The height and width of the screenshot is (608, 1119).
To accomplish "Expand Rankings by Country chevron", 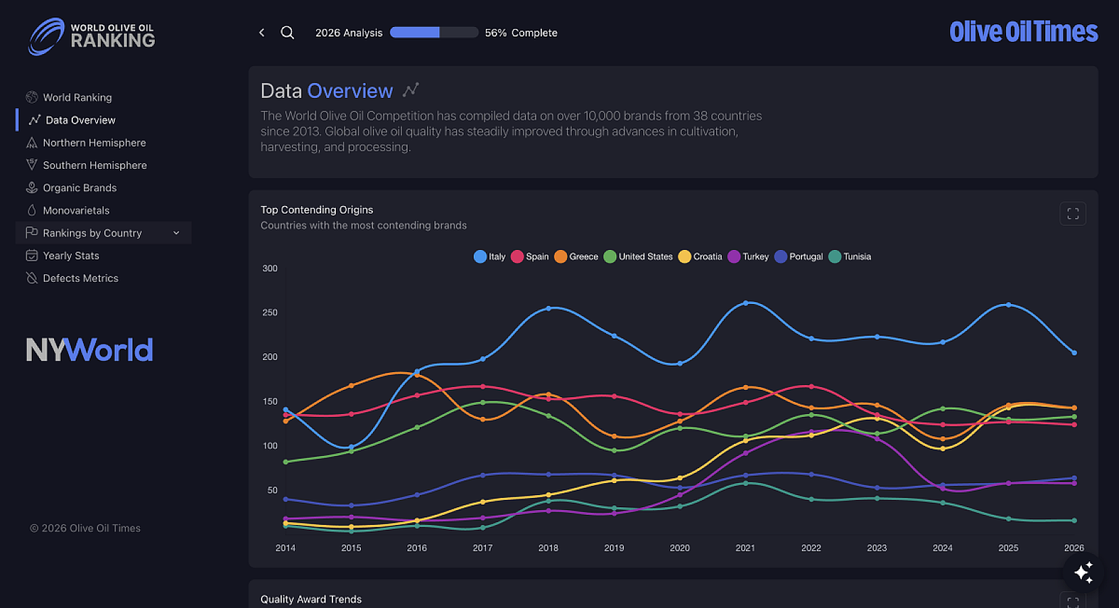I will click(176, 233).
